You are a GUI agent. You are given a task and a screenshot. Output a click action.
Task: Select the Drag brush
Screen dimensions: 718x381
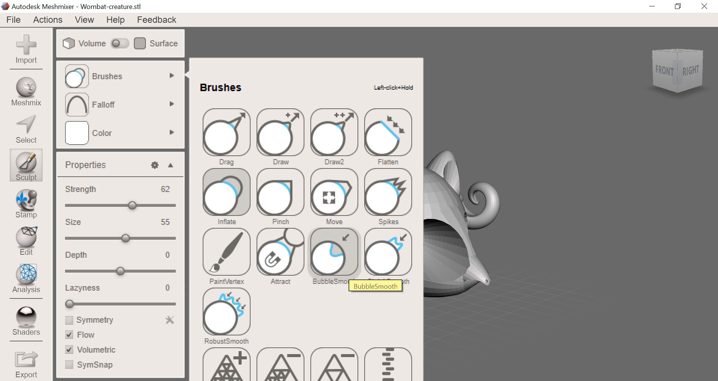point(226,133)
